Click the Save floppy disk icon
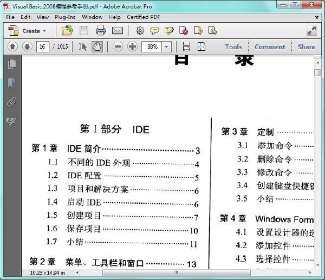 [x=84, y=31]
